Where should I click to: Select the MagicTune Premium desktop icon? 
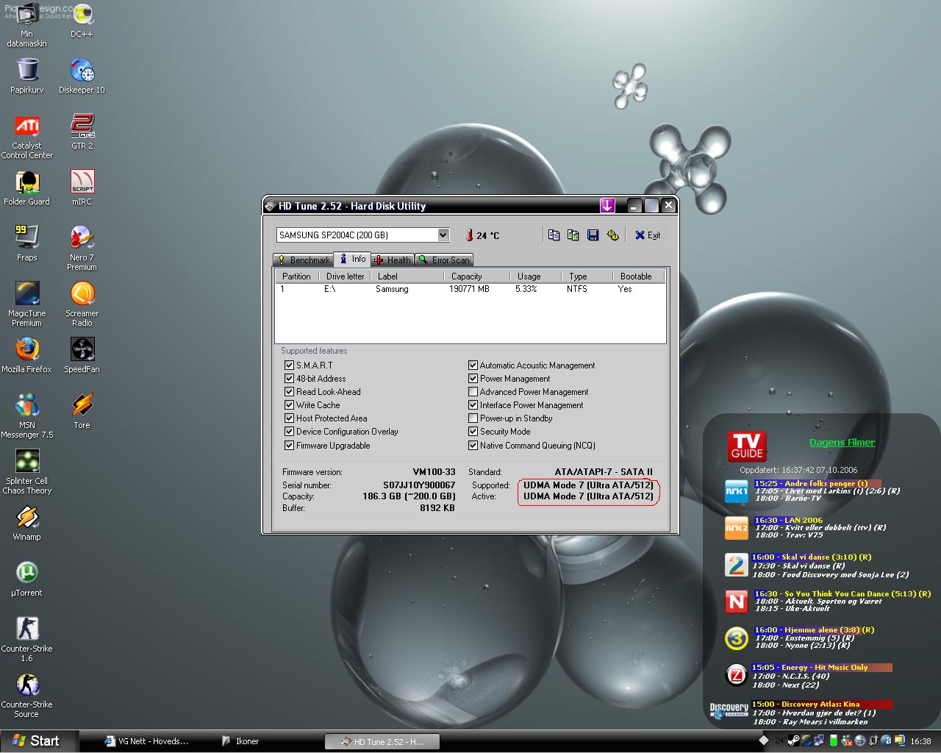tap(27, 304)
